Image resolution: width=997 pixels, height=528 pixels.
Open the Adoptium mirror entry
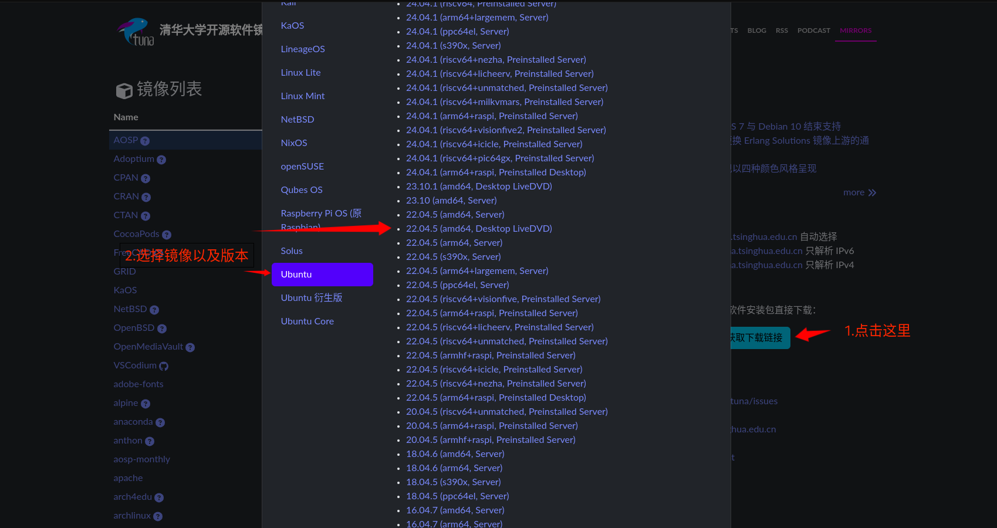click(134, 159)
